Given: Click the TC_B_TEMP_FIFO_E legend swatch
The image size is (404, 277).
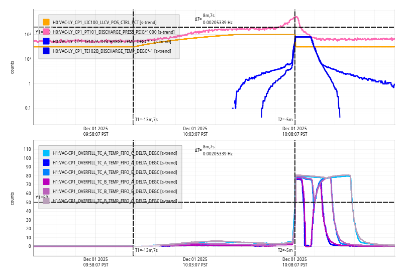Looking at the screenshot, I should pos(46,192).
